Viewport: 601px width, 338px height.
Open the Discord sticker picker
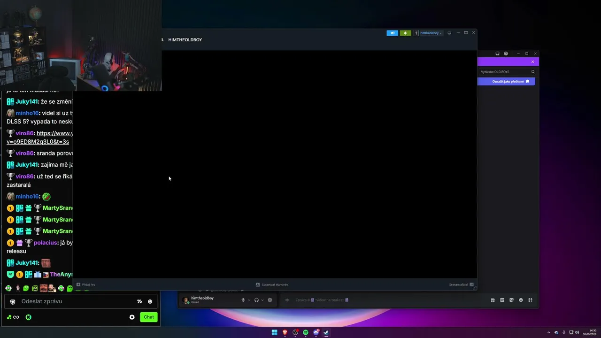point(511,300)
